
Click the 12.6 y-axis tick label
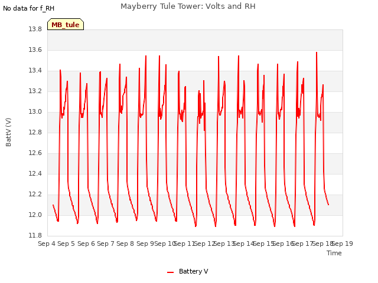coord(35,153)
